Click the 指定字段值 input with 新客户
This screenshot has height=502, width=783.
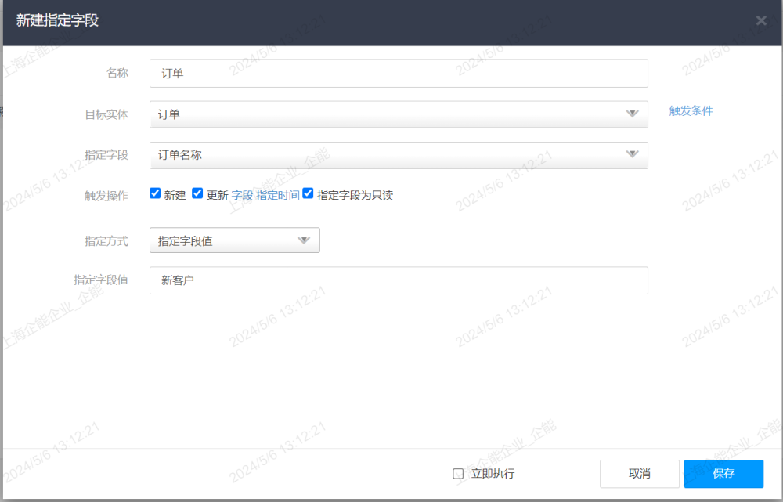click(x=399, y=280)
